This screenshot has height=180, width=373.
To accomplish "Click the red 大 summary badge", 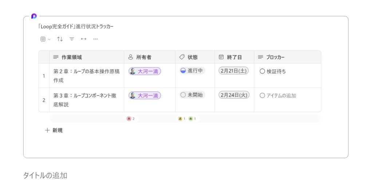I will click(x=129, y=119).
